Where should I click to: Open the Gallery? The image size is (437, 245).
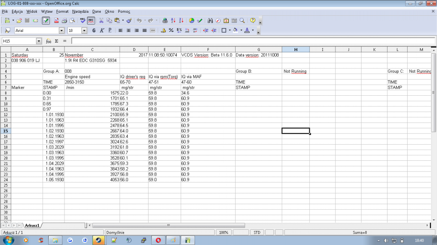tap(226, 20)
